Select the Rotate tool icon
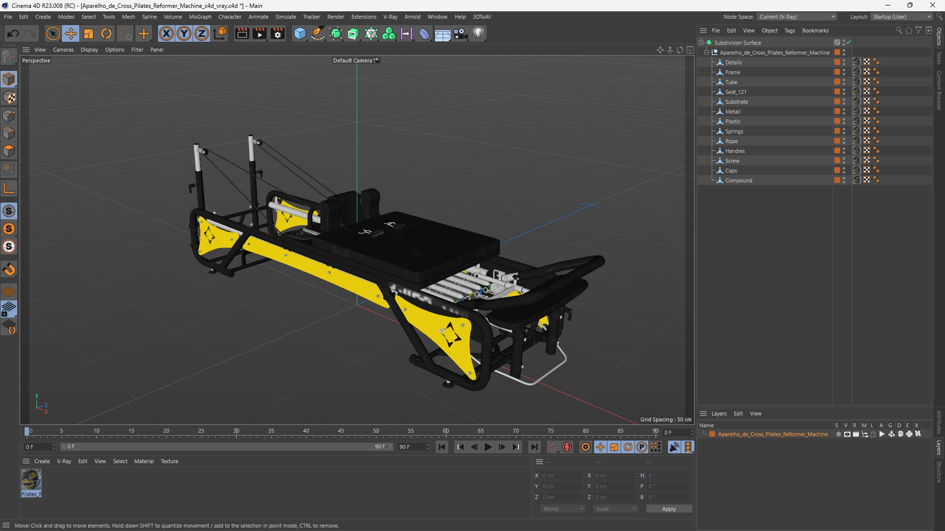945x531 pixels. tap(106, 34)
